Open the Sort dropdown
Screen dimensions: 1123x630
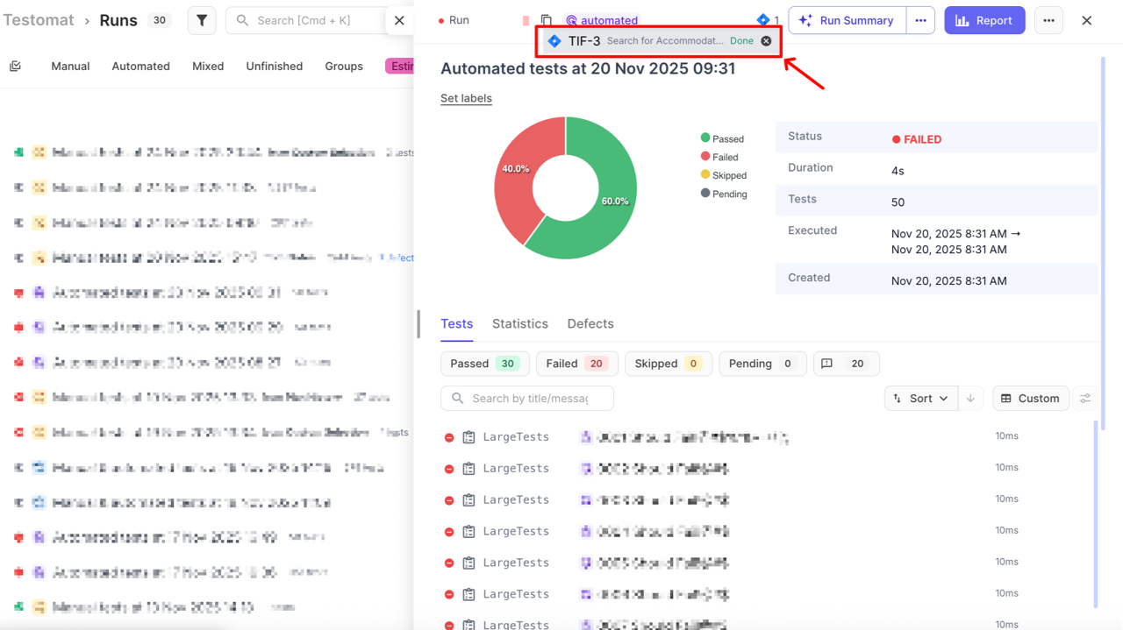(920, 398)
